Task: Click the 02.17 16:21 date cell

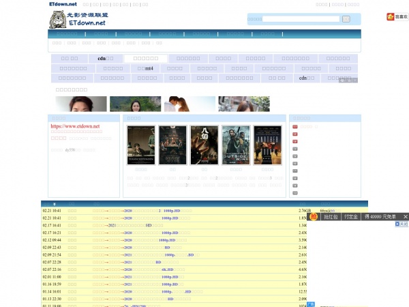Action: pyautogui.click(x=52, y=233)
